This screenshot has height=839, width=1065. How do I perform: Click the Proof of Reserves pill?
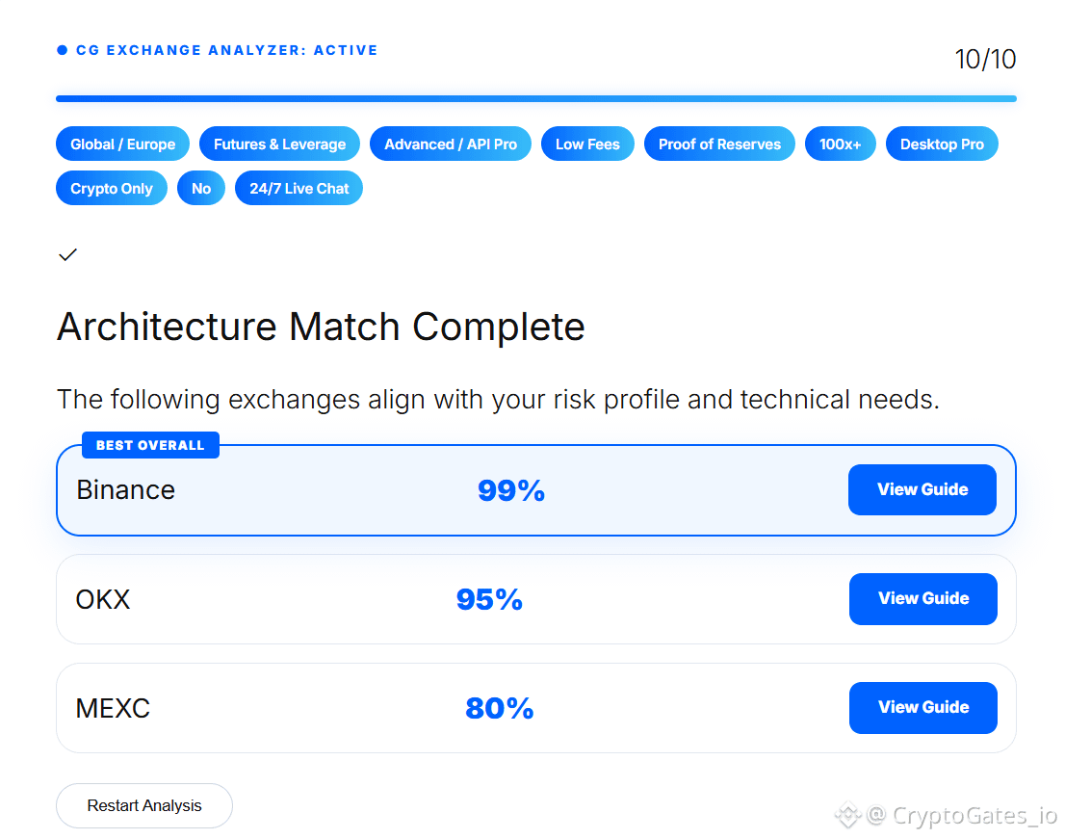[x=719, y=144]
